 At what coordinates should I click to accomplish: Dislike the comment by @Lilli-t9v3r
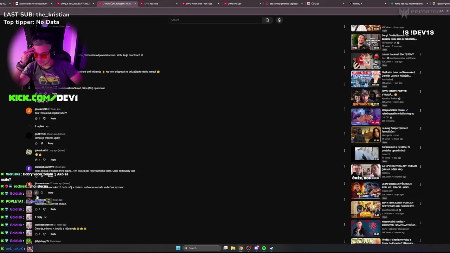[42, 143]
